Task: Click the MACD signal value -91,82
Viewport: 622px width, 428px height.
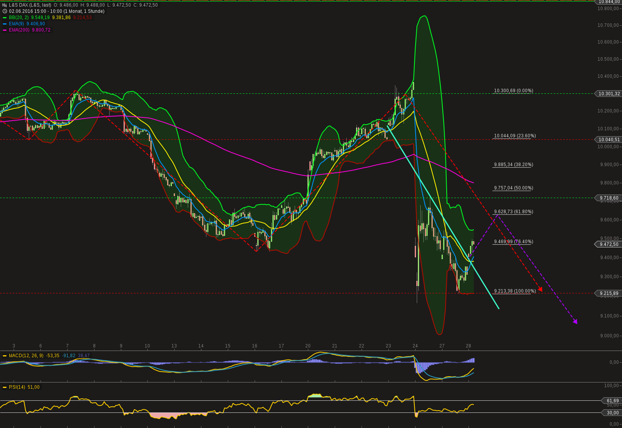Action: (68, 356)
